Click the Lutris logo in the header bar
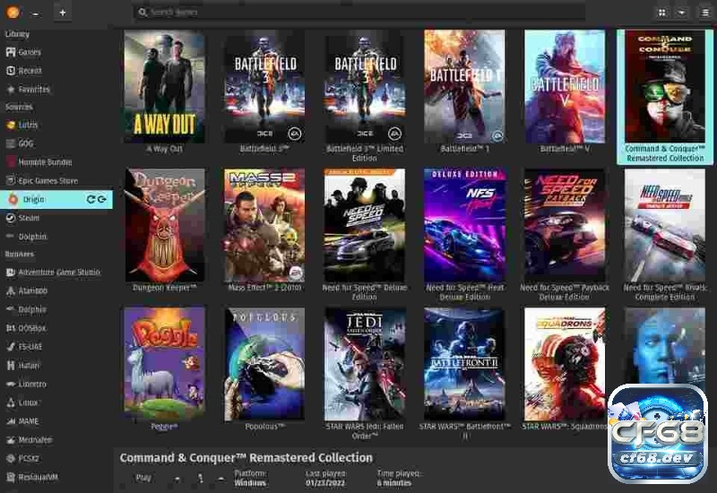 tap(13, 13)
